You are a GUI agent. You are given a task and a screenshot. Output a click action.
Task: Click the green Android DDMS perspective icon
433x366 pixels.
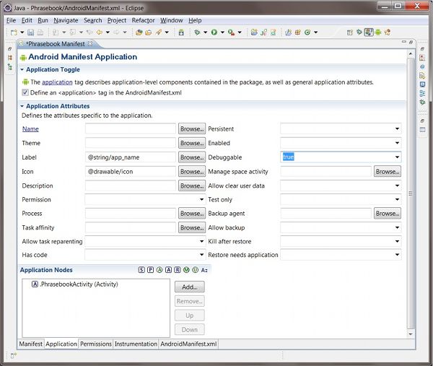[x=378, y=32]
